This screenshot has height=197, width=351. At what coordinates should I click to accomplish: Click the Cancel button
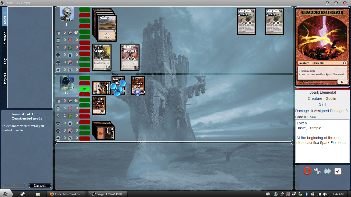40,186
